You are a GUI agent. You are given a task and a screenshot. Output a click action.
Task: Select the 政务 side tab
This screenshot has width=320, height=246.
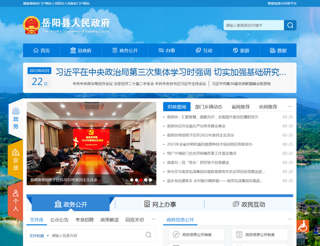(16, 119)
